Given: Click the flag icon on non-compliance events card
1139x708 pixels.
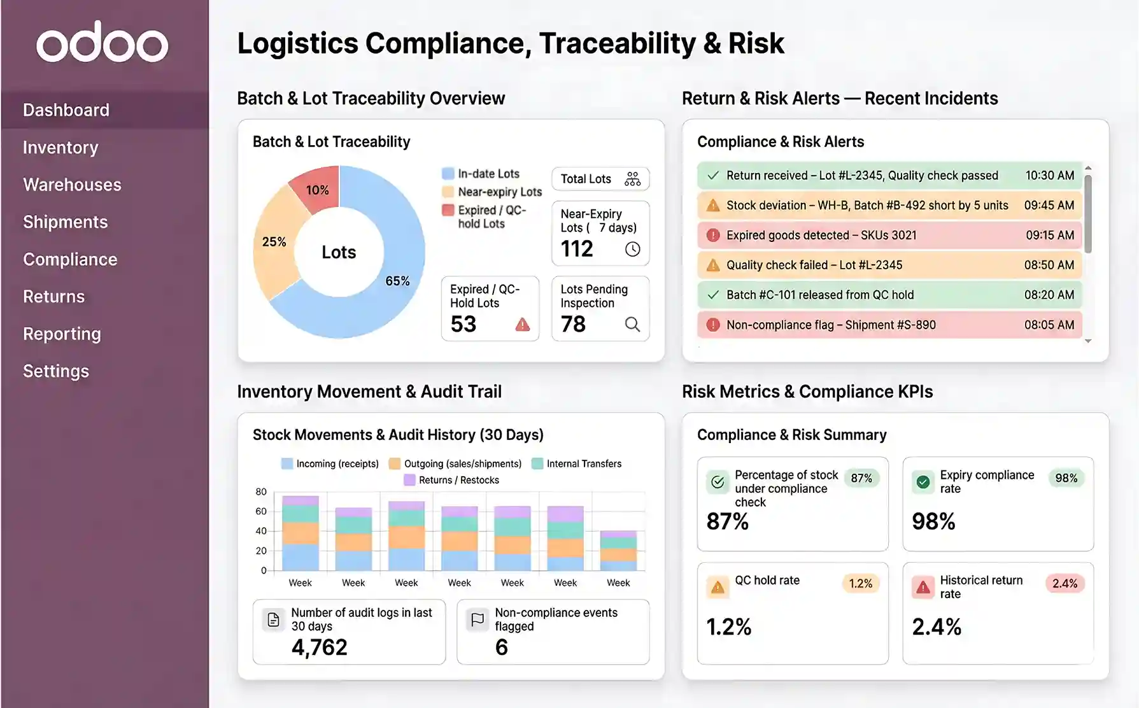Looking at the screenshot, I should [x=476, y=618].
